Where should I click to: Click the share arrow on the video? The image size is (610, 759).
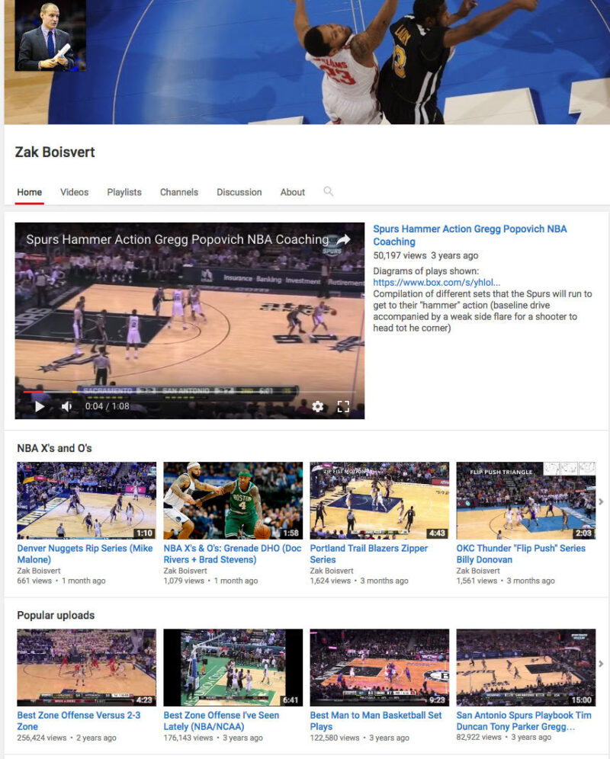pyautogui.click(x=344, y=239)
